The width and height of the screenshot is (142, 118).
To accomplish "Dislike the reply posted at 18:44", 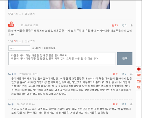I will (x=124, y=104).
